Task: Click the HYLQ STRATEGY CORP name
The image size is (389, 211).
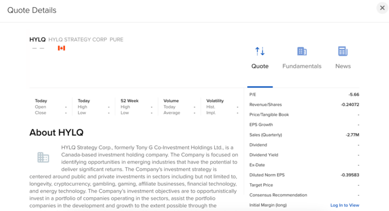Action: pyautogui.click(x=77, y=39)
